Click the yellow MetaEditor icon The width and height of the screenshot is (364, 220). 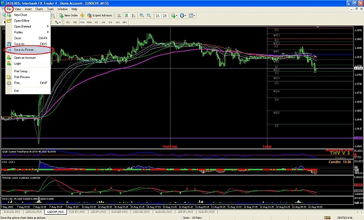click(83, 16)
